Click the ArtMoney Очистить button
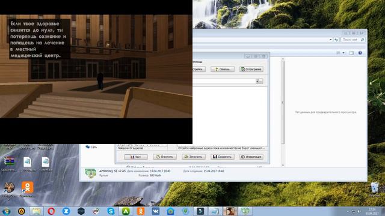Viewport: 385px width, 216px height. [x=165, y=157]
